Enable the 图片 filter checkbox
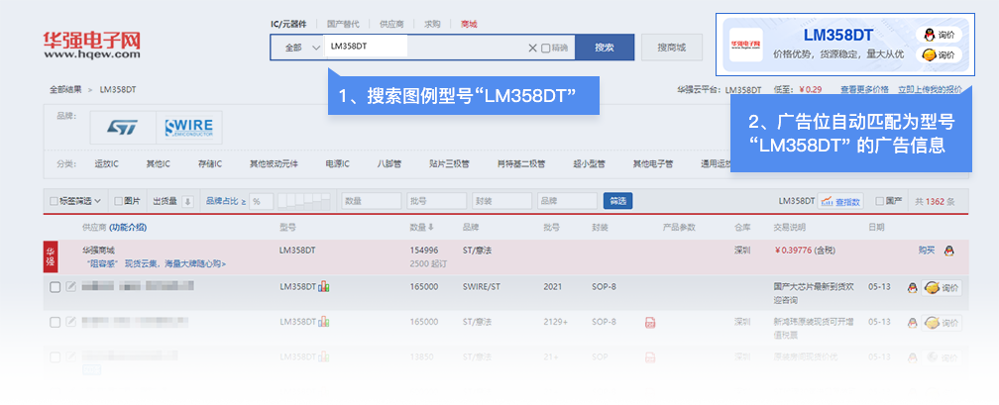999x405 pixels. [119, 201]
